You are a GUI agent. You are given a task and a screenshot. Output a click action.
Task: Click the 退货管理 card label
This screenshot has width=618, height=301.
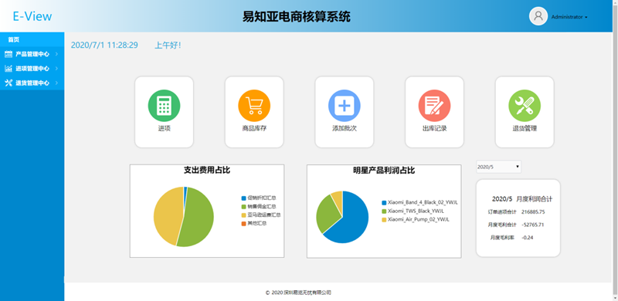[525, 128]
